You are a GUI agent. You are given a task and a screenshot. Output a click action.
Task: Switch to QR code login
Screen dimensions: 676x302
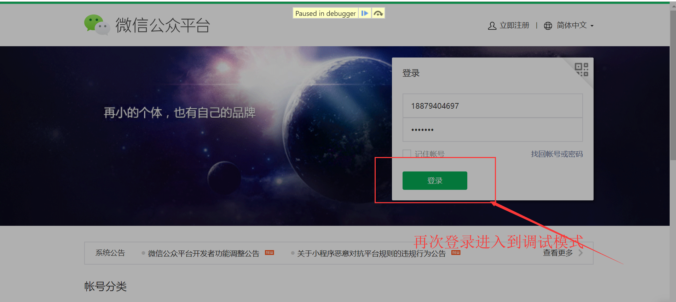pyautogui.click(x=581, y=70)
